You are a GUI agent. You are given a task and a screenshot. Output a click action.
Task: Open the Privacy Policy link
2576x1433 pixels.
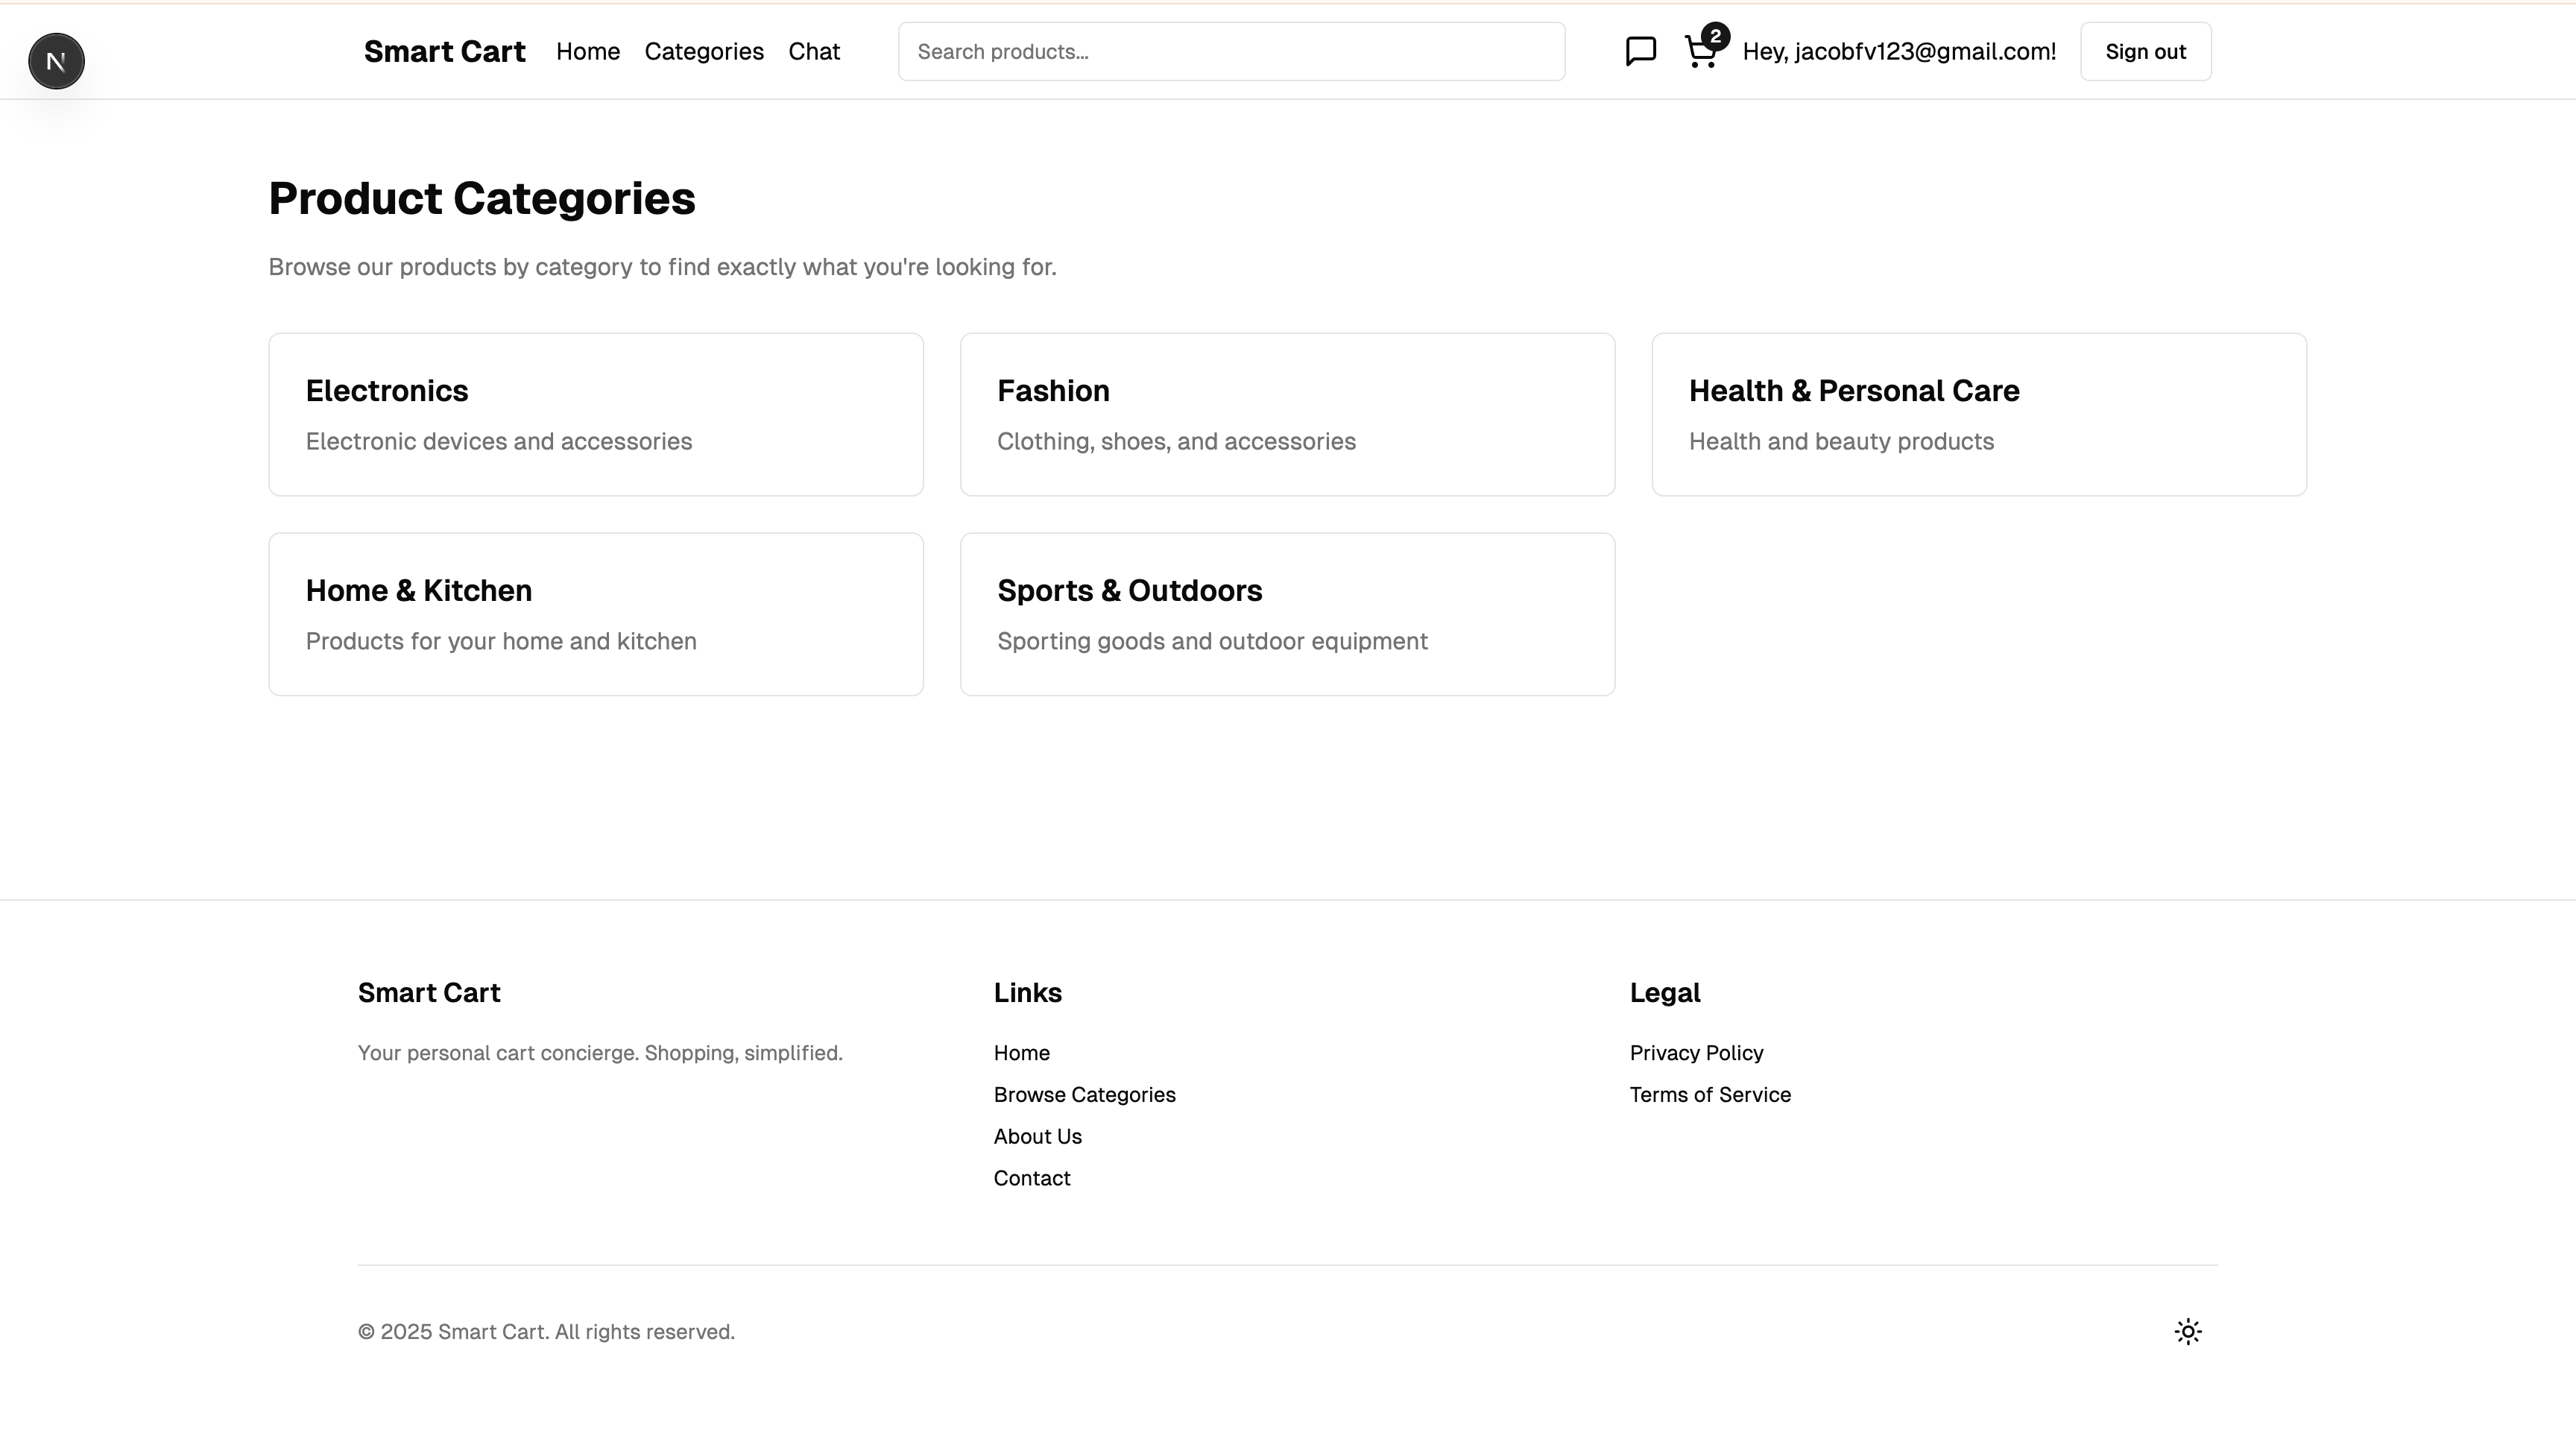(1696, 1053)
